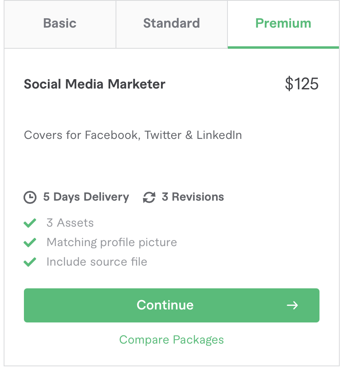Click the green underline beneath the Premium tab
The image size is (343, 372).
point(283,47)
